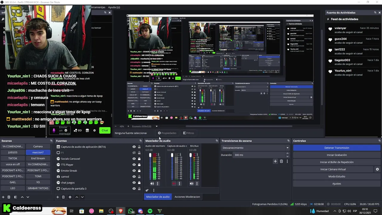Open source properties gear in Fuentes toolbar
Image resolution: width=382 pixels, height=215 pixels.
point(70,197)
